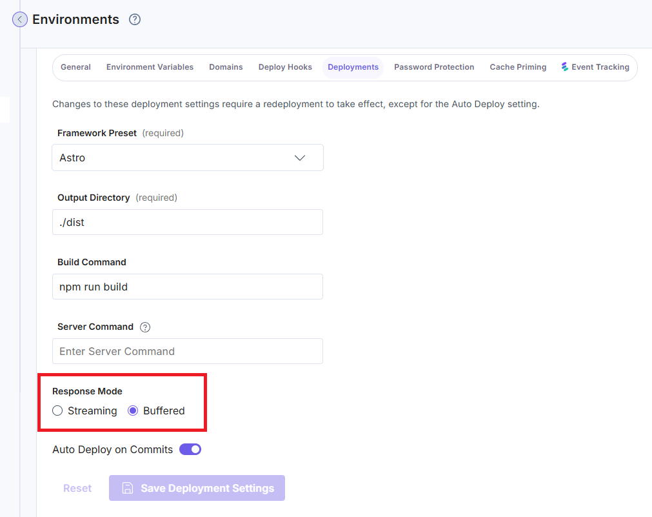Focus the Enter Server Command field
Viewport: 652px width, 517px height.
click(x=188, y=351)
